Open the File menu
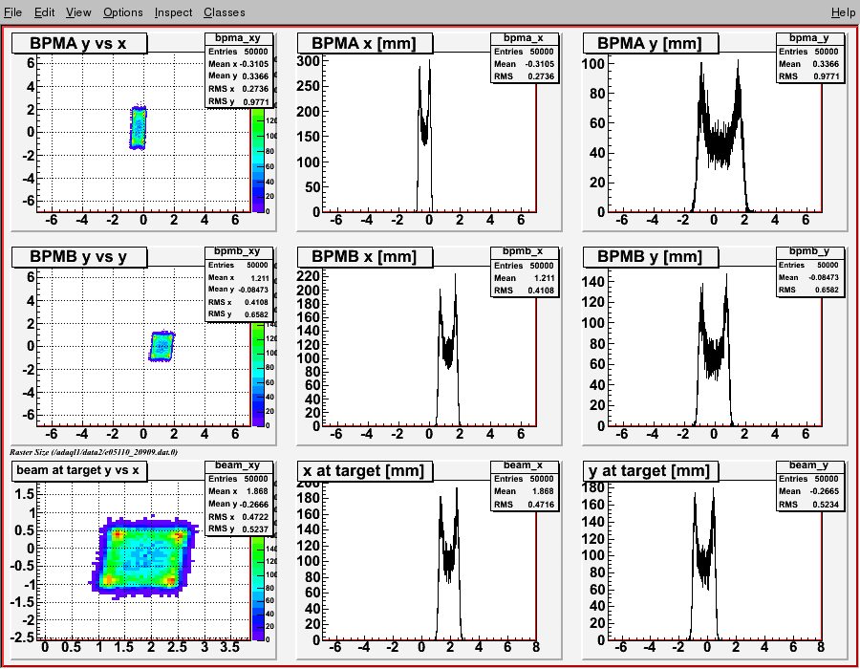The height and width of the screenshot is (669, 860). pos(12,12)
